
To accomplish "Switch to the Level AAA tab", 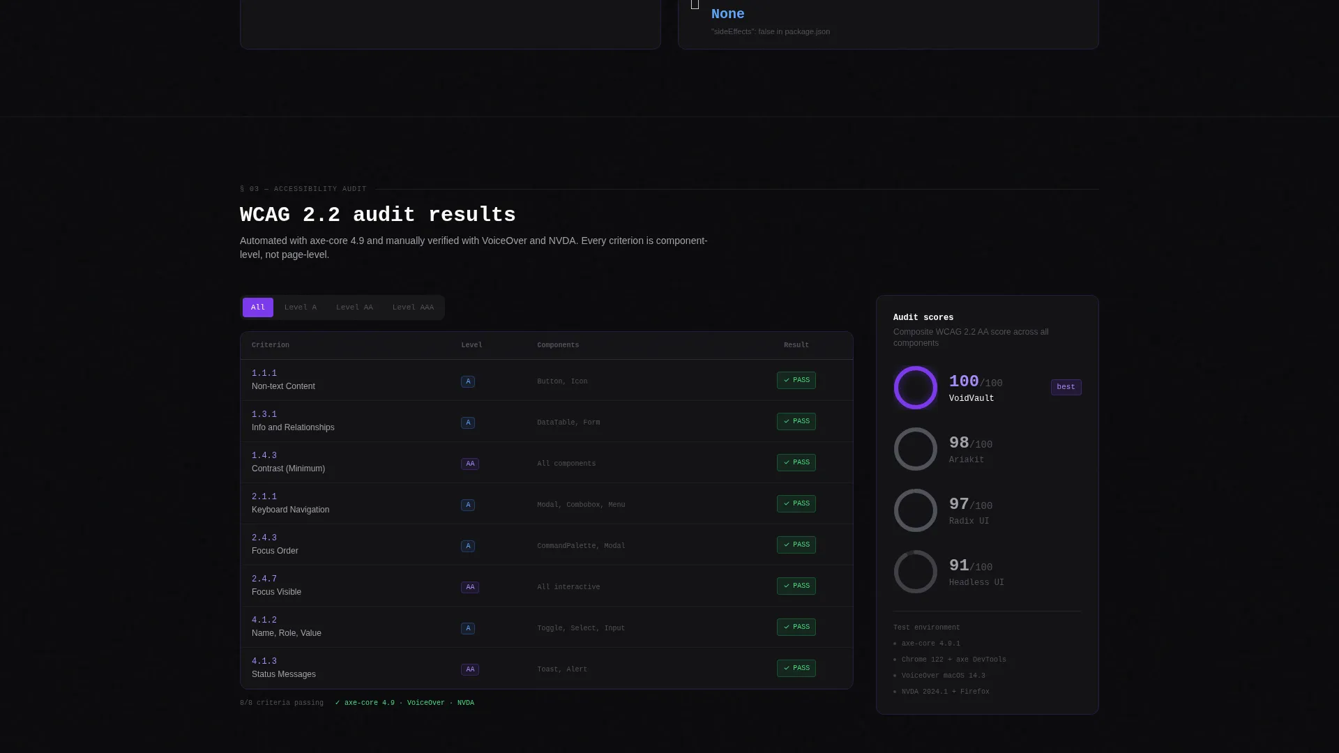I will [413, 307].
